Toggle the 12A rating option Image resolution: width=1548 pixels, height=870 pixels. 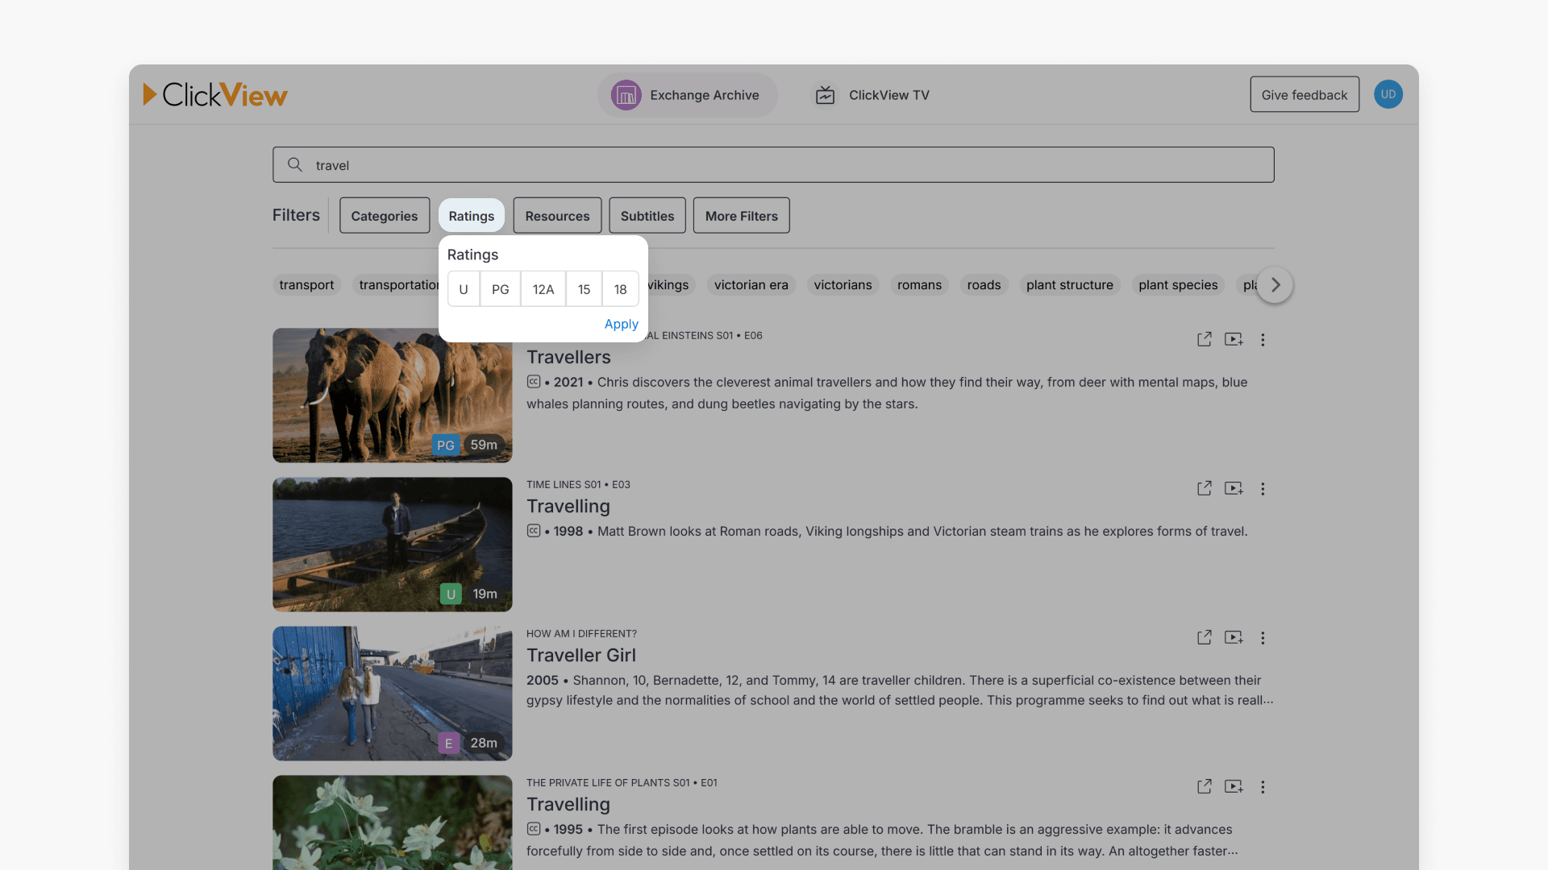(543, 289)
